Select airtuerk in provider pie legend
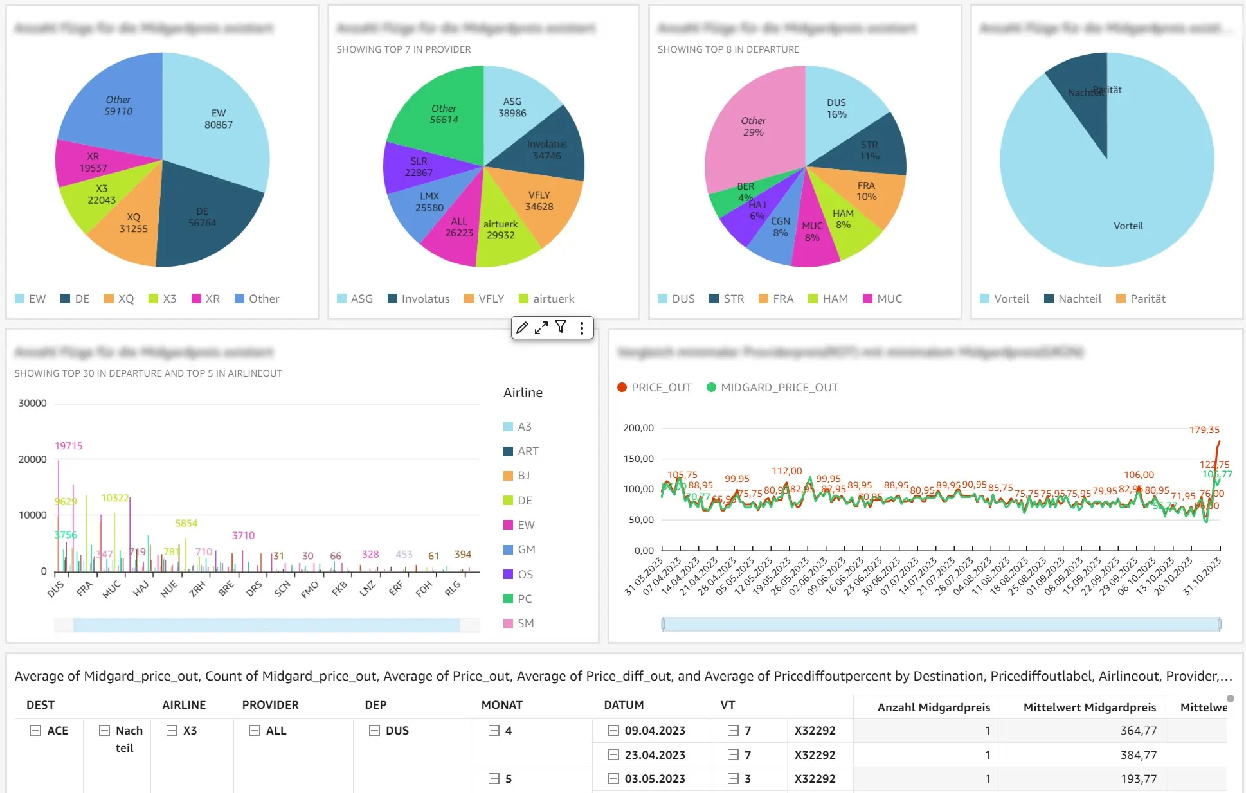Viewport: 1246px width, 793px height. [546, 299]
